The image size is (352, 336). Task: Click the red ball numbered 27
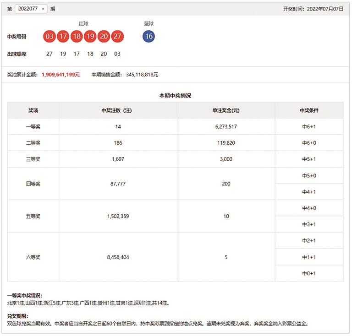[117, 37]
